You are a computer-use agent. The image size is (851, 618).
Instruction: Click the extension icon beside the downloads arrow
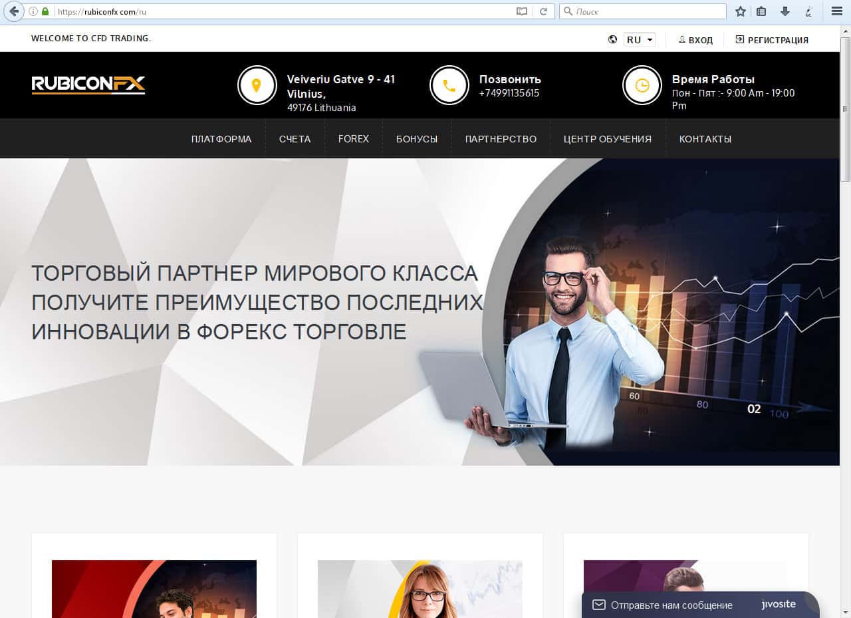(x=809, y=11)
